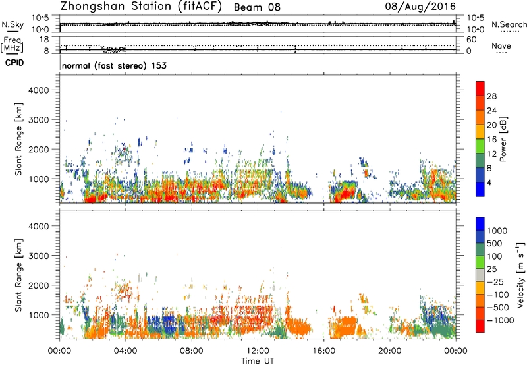Select the "CPID" row label
The width and height of the screenshot is (527, 365).
[x=14, y=63]
